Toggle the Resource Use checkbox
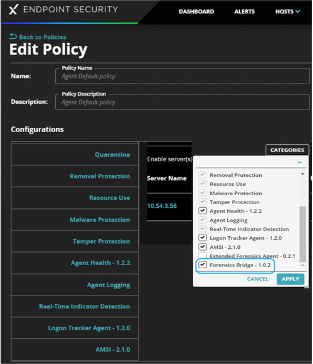This screenshot has width=313, height=364. [x=203, y=183]
